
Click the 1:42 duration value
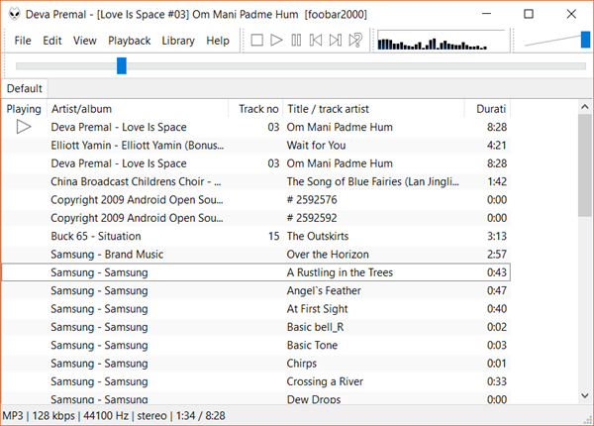click(x=497, y=181)
